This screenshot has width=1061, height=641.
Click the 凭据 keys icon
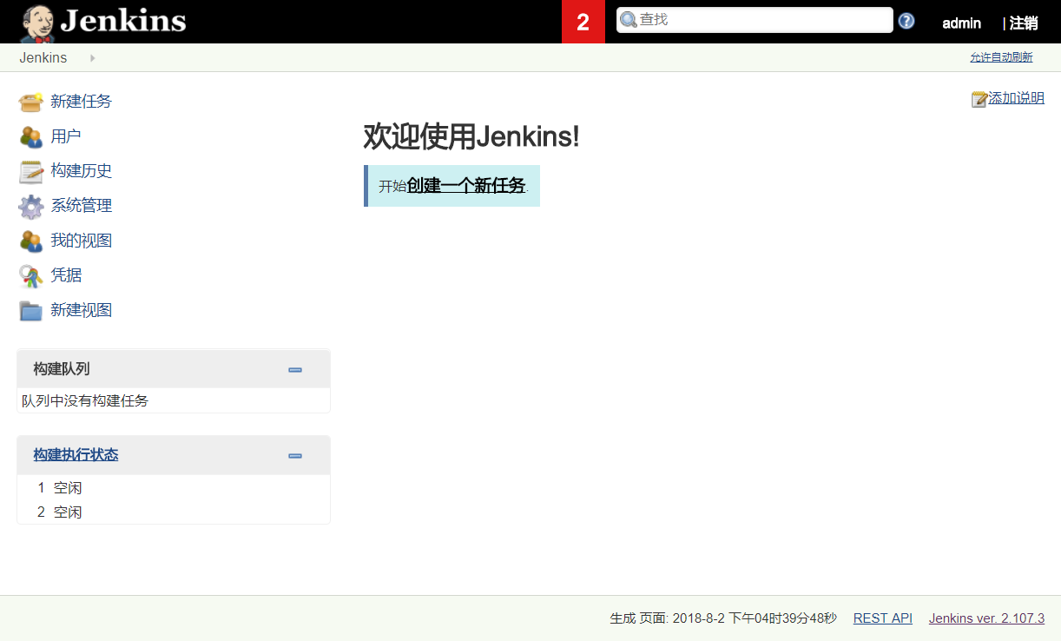tap(31, 276)
